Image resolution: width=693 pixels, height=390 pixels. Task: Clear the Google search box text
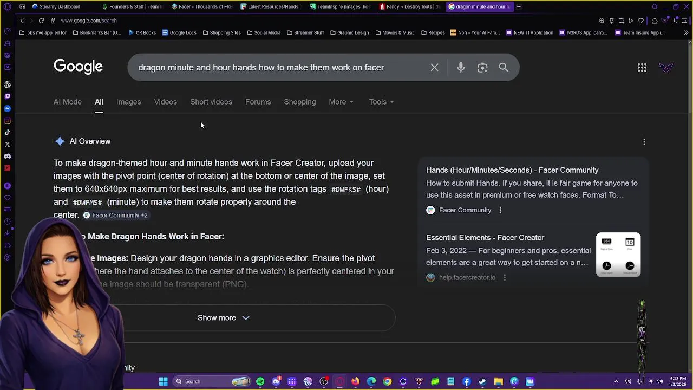[x=434, y=68]
